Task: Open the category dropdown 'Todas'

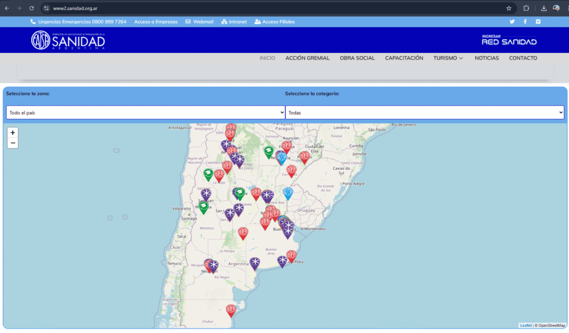Action: point(425,112)
